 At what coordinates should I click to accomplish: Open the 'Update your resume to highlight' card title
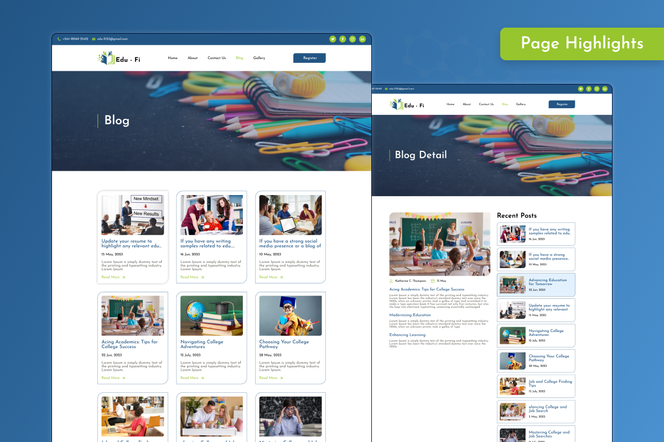(x=132, y=244)
